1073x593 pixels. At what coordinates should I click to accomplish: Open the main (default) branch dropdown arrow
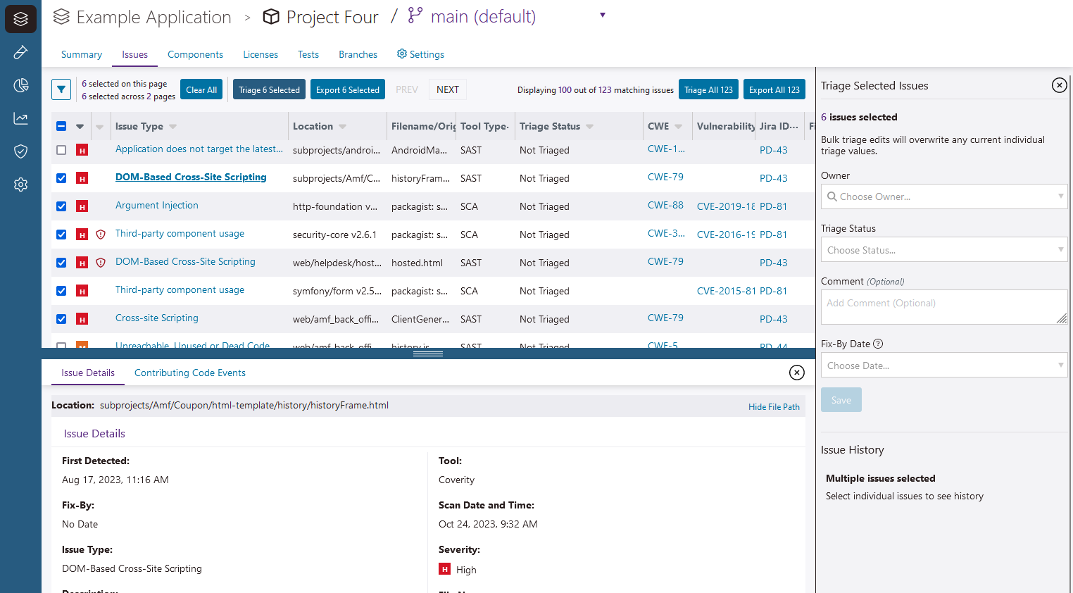point(602,15)
